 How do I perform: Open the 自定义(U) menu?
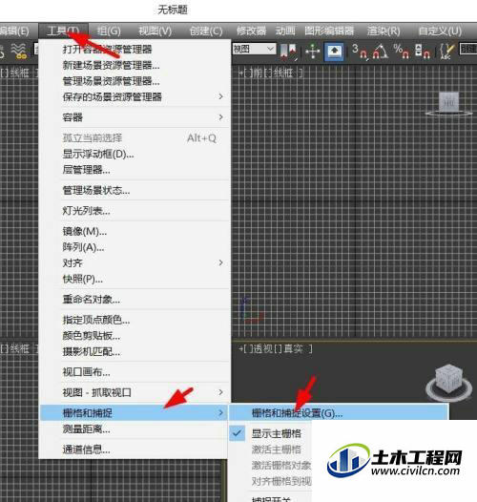click(440, 31)
